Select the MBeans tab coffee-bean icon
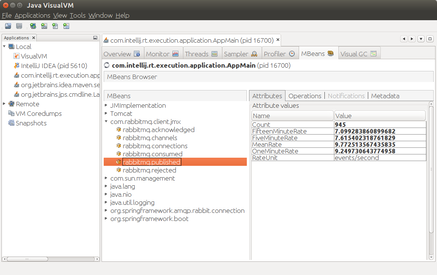The image size is (437, 275). [x=330, y=53]
